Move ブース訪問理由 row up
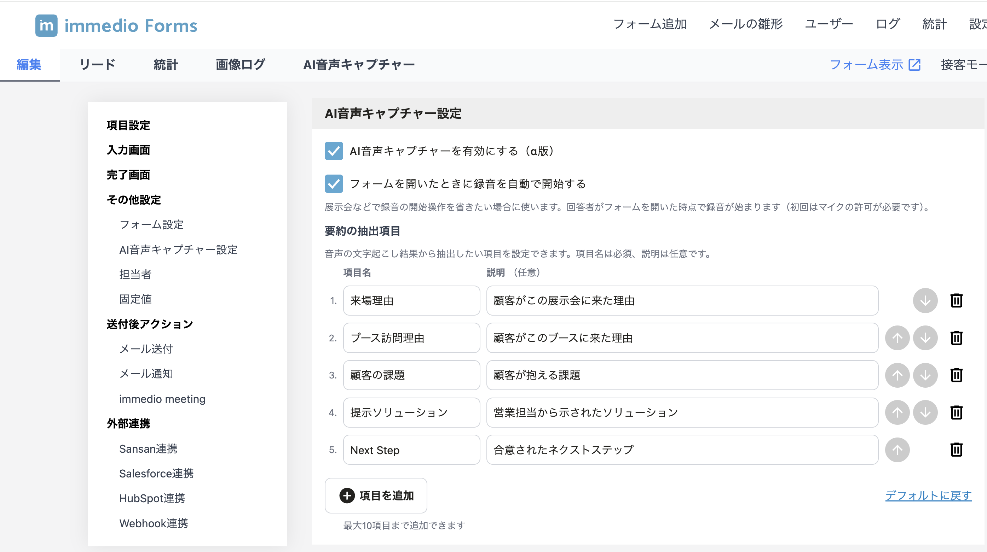The width and height of the screenshot is (987, 552). pyautogui.click(x=897, y=337)
